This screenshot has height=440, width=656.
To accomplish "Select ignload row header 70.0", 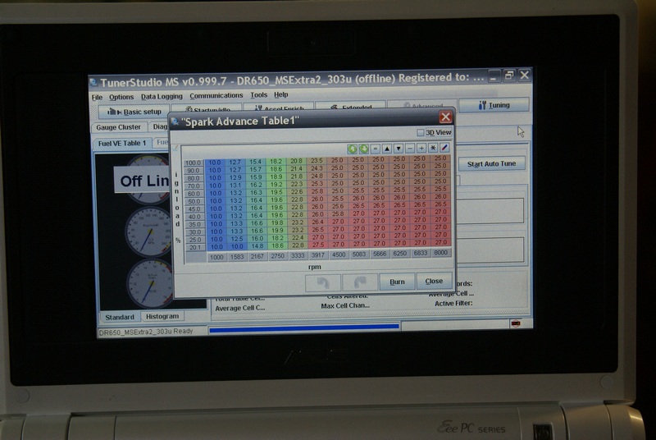I will tap(194, 186).
